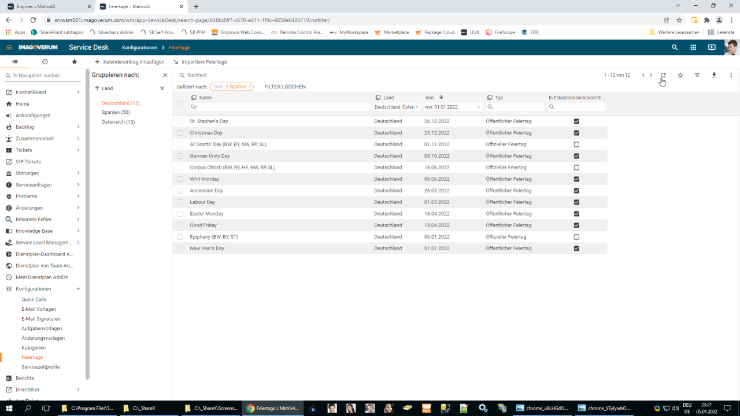
Task: Open the E-Mail Vorlagen menu entry
Action: point(39,309)
